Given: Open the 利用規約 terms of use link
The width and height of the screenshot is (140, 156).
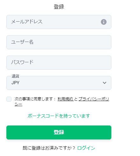Looking at the screenshot, I should pyautogui.click(x=66, y=99).
